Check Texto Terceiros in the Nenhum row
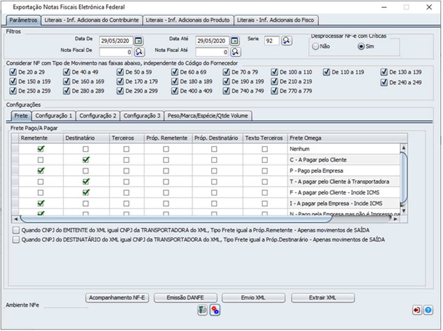This screenshot has width=443, height=331. pyautogui.click(x=265, y=149)
